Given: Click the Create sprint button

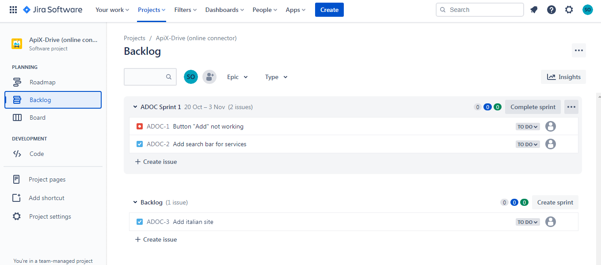Looking at the screenshot, I should 555,202.
